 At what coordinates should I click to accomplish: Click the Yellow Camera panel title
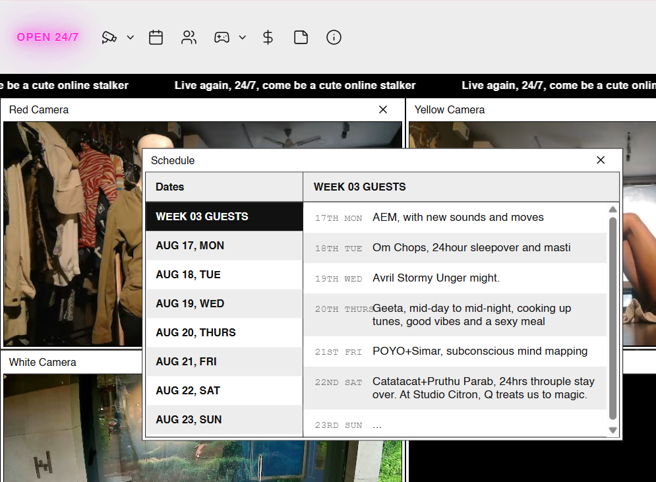pyautogui.click(x=450, y=109)
